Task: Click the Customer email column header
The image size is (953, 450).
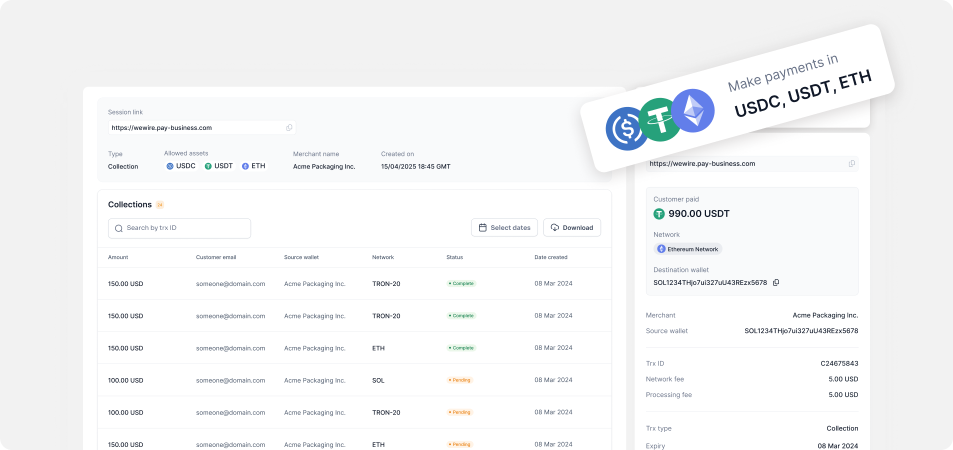Action: pyautogui.click(x=216, y=257)
